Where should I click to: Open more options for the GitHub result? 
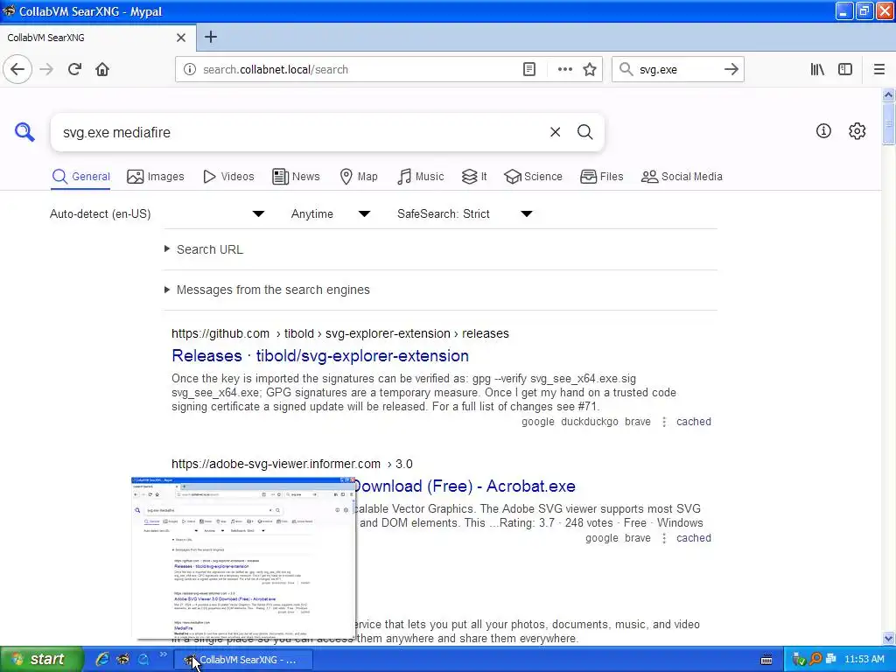click(664, 422)
